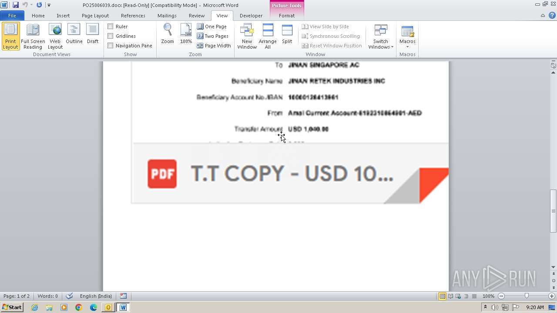Screen dimensions: 557x313
Task: Switch to Full Screen Reading from status bar
Action: 450,296
